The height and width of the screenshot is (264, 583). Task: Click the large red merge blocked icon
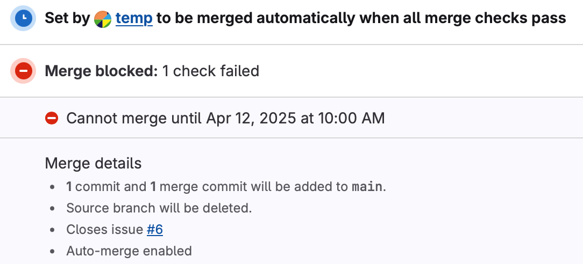coord(23,71)
